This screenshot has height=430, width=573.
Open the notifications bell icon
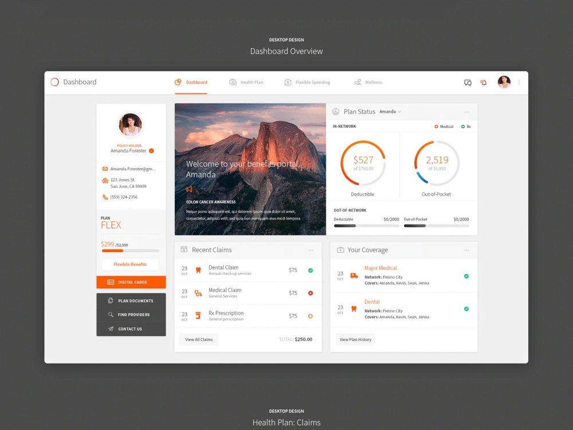[x=484, y=83]
